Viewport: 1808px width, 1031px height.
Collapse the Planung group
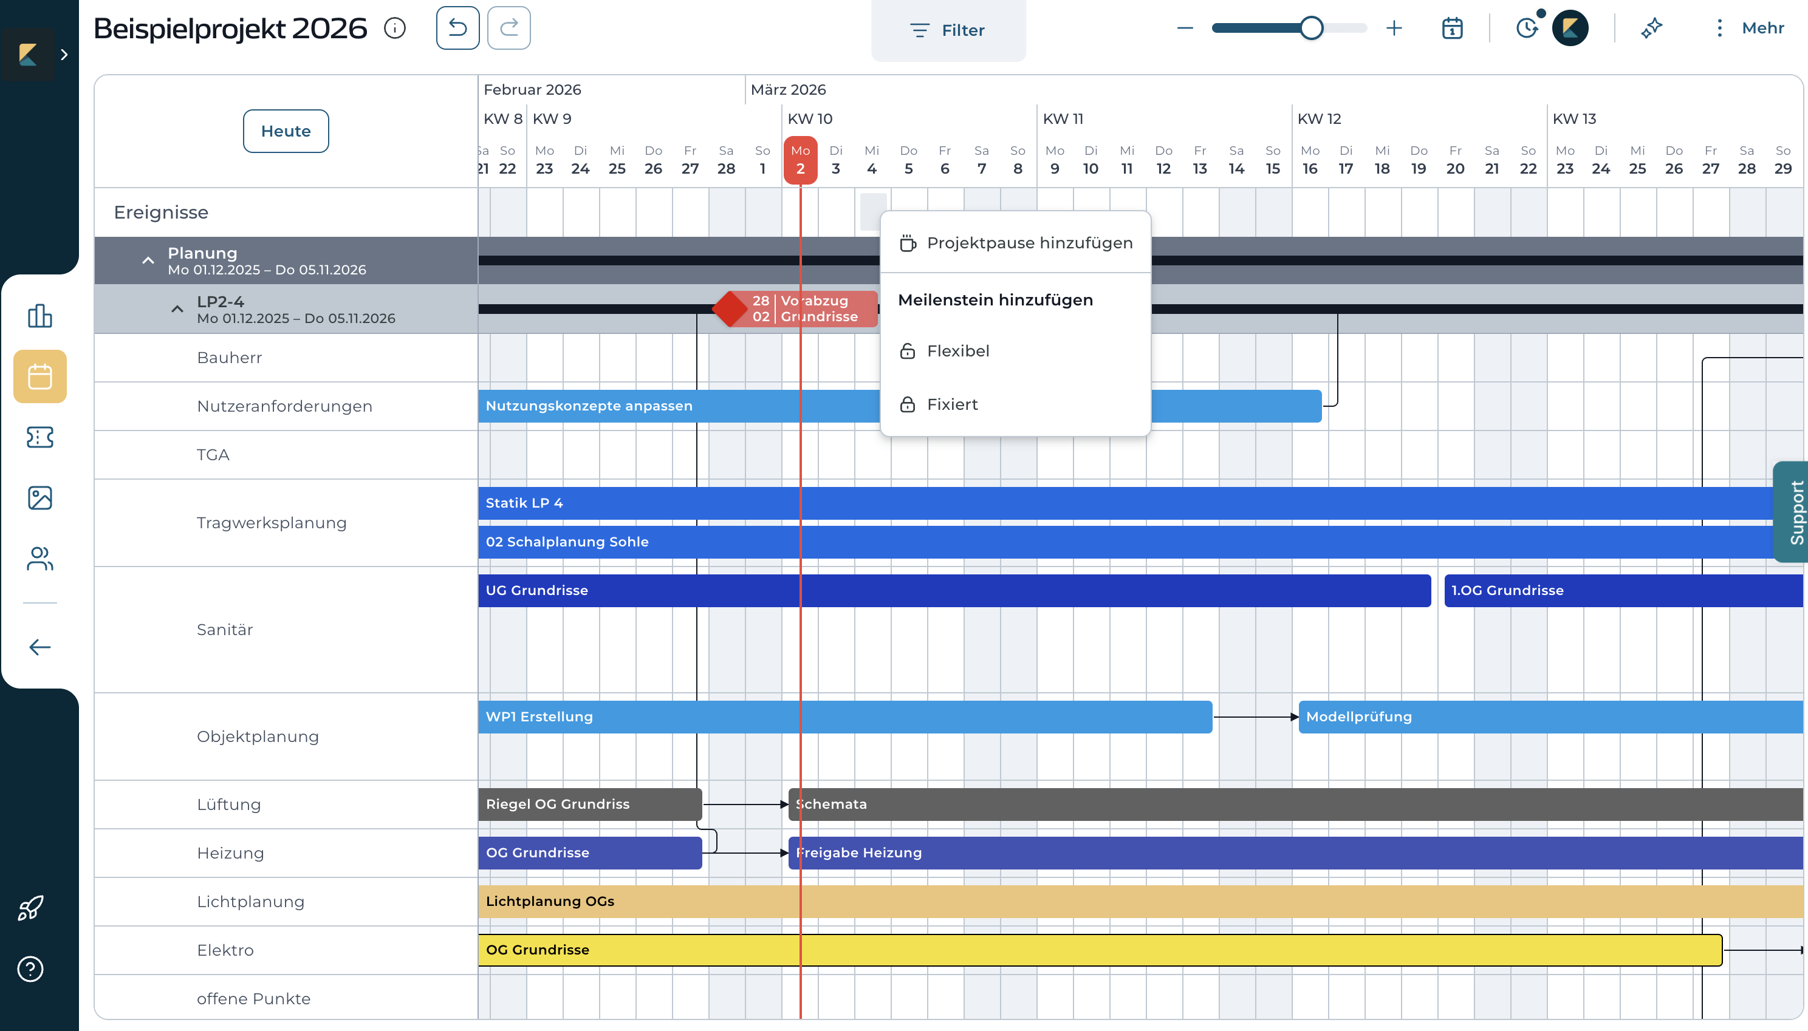pos(148,260)
